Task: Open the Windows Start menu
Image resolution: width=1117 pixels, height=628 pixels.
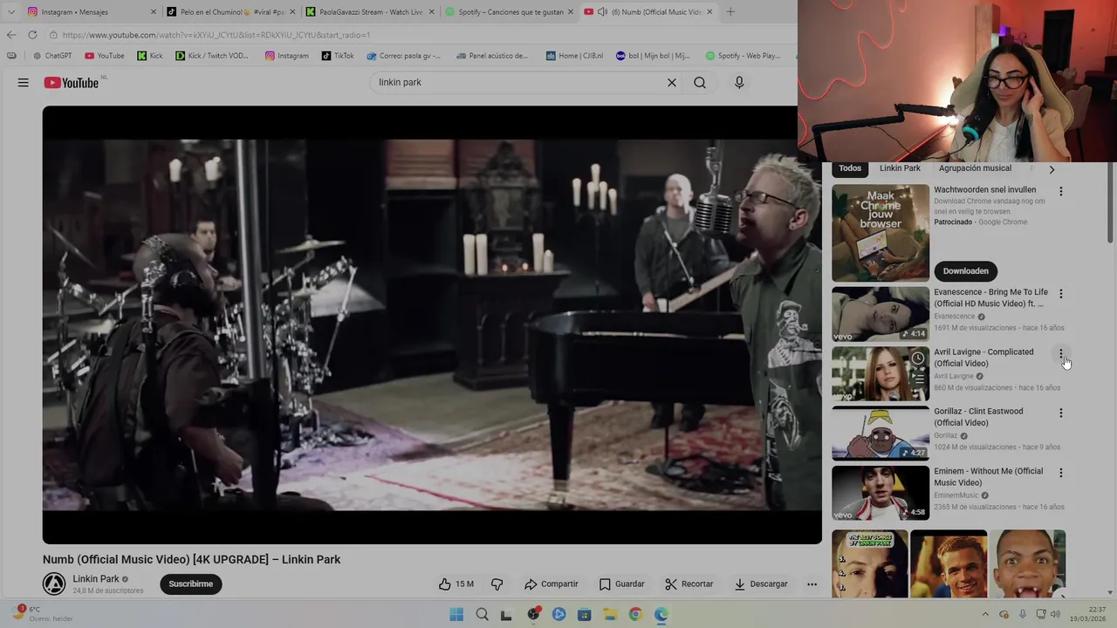Action: [456, 614]
